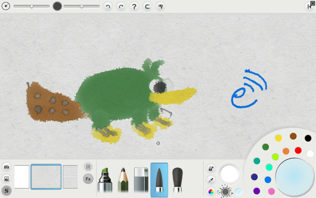Select the green marker pen tool
316x198 pixels.
[105, 179]
